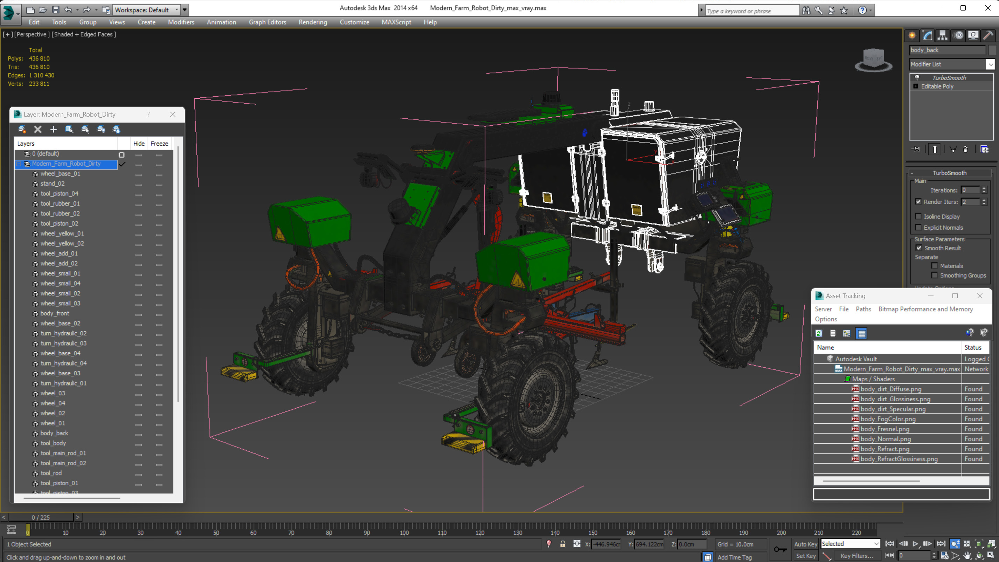Click the Open File toolbar icon
The height and width of the screenshot is (562, 999).
point(43,10)
